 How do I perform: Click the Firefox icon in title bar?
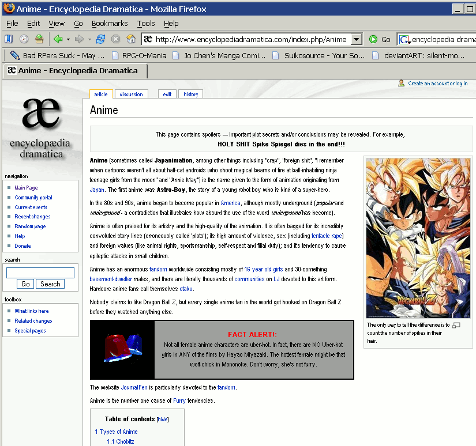(9, 9)
